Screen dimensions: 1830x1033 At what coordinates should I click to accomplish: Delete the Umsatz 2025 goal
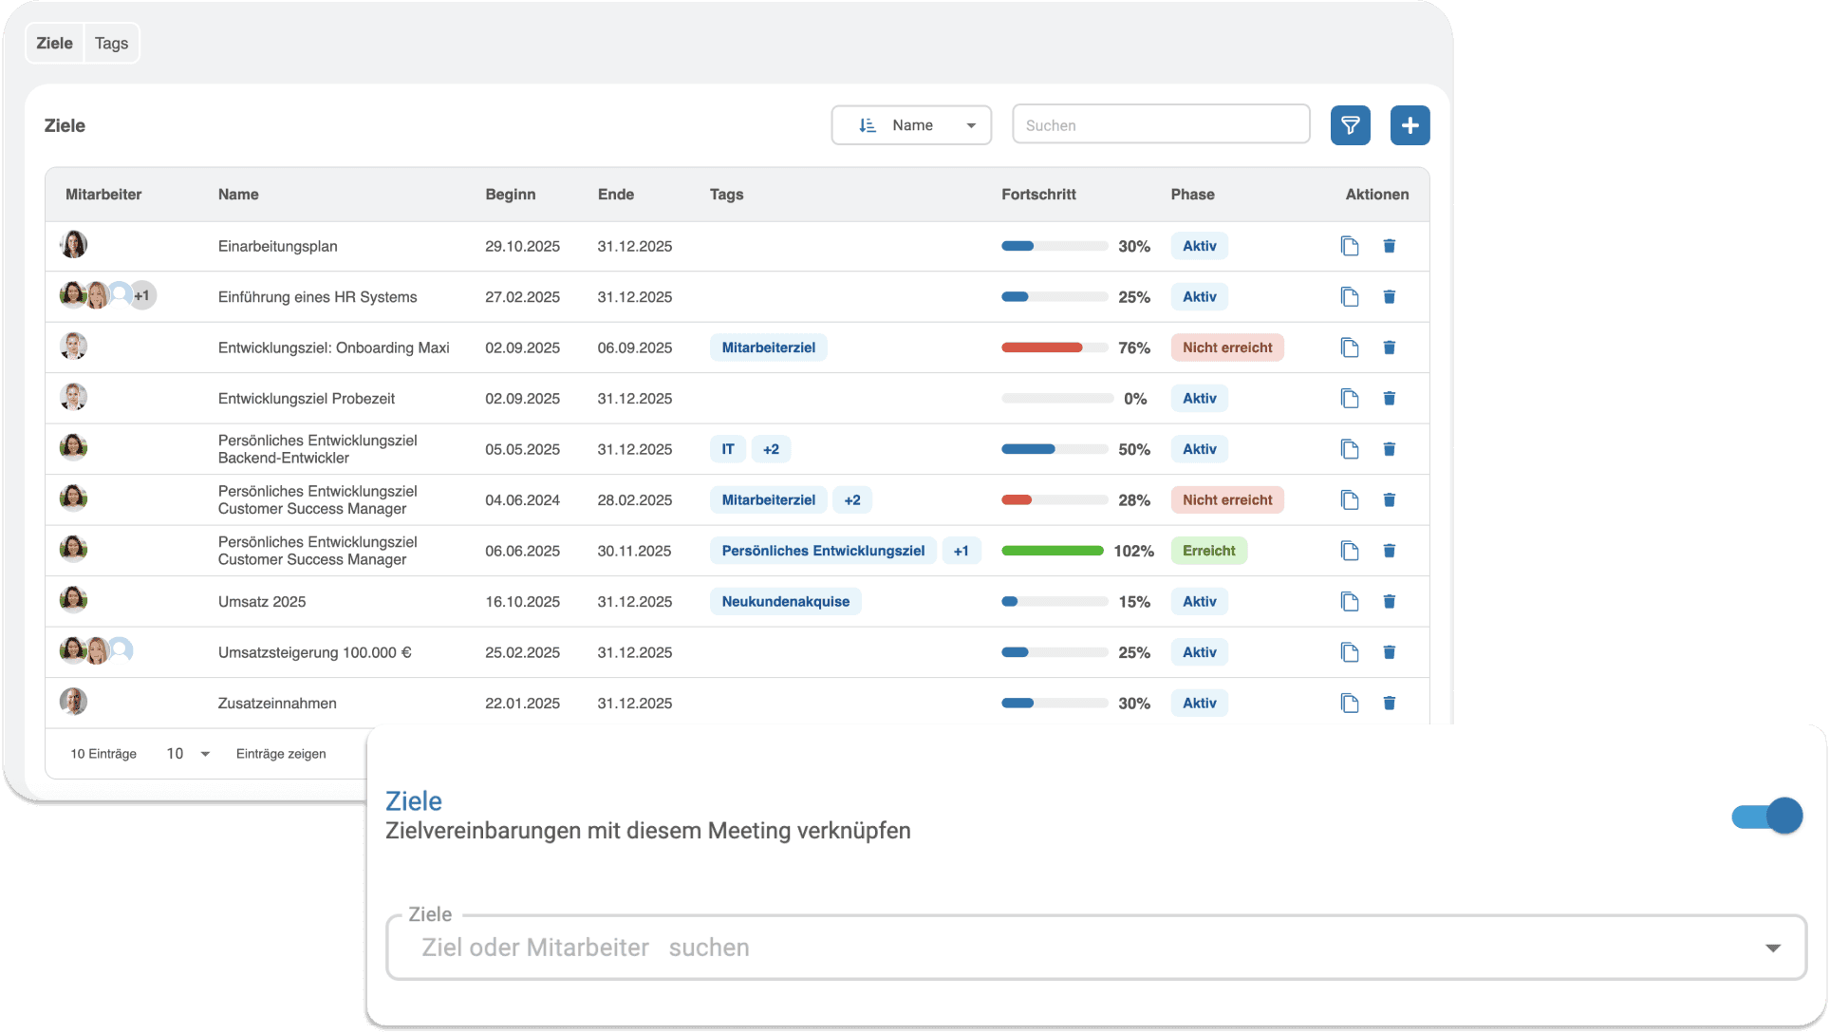1389,602
